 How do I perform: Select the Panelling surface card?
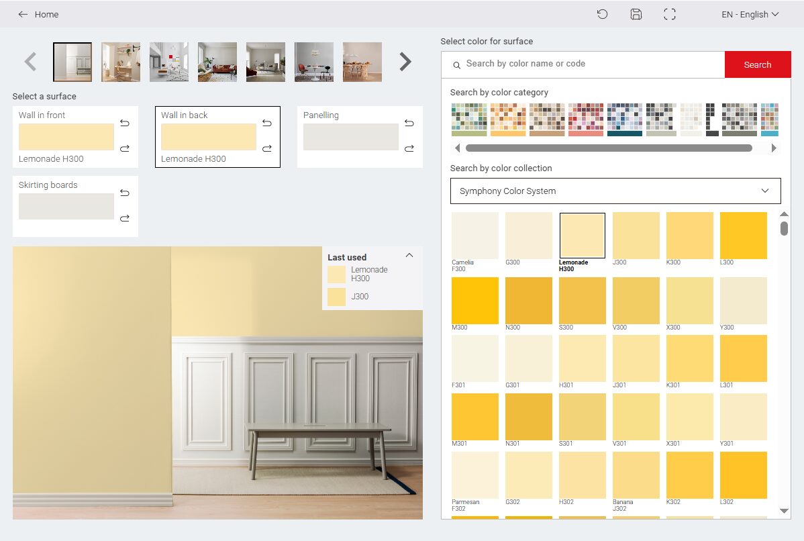pos(350,137)
